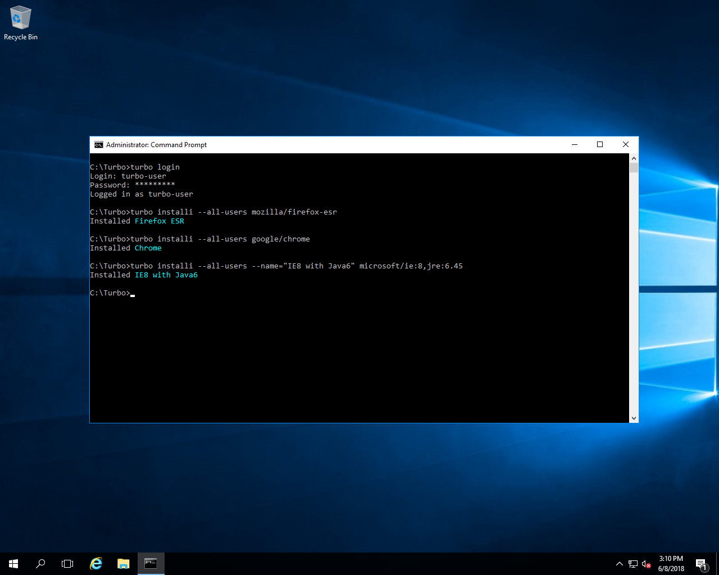Open File Explorer from the taskbar
Screen dimensions: 719x575
123,563
